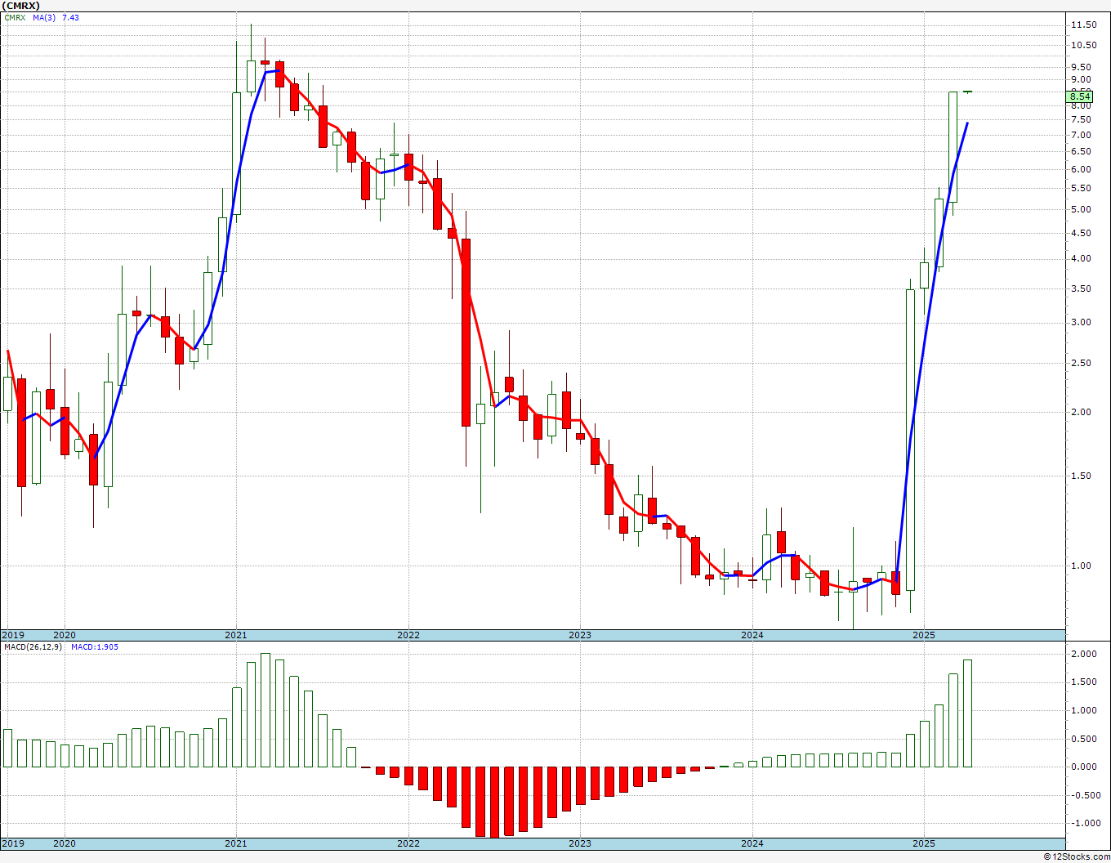Click the "MA(3)" moving average legend label
Image resolution: width=1111 pixels, height=863 pixels.
[44, 17]
